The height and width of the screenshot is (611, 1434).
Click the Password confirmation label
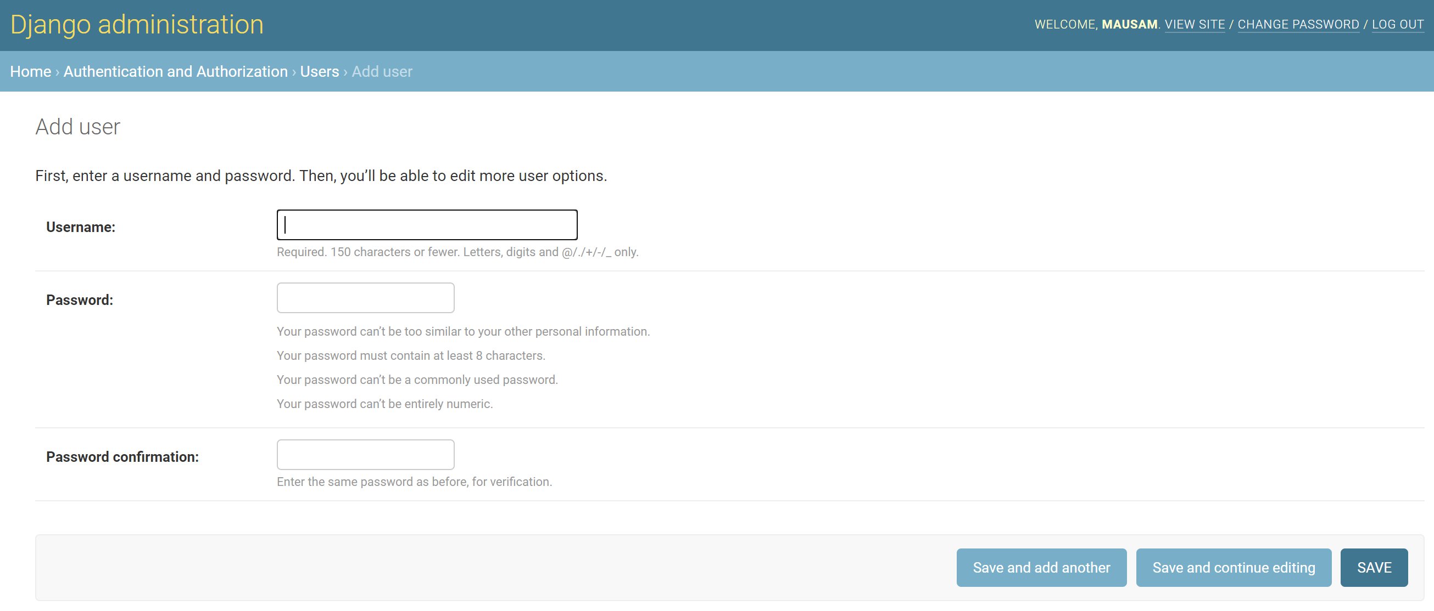122,457
